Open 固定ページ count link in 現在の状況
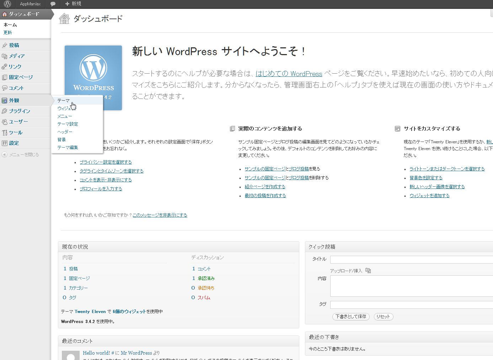This screenshot has width=493, height=360. pos(79,278)
